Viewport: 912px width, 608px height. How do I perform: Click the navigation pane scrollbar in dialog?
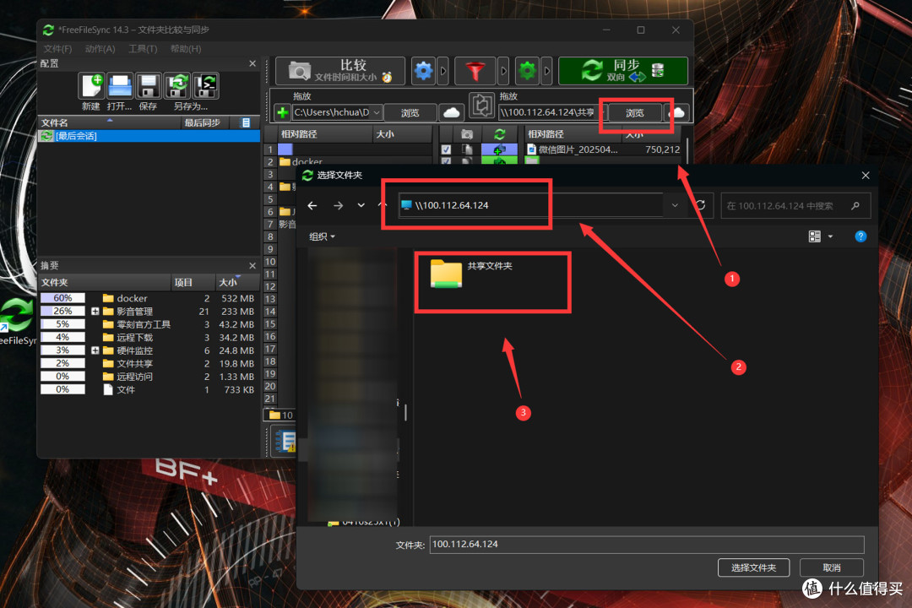point(405,412)
